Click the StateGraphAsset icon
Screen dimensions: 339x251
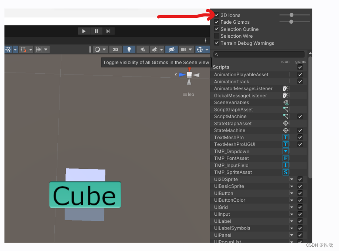(x=285, y=123)
